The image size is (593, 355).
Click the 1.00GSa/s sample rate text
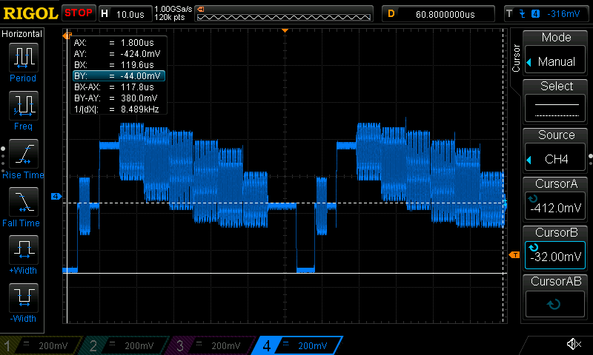point(173,9)
